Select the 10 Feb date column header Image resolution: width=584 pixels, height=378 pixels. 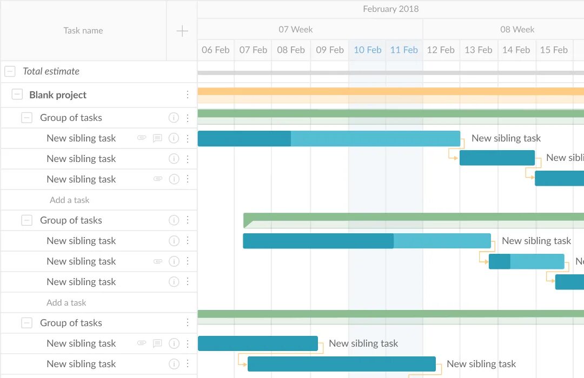[367, 50]
